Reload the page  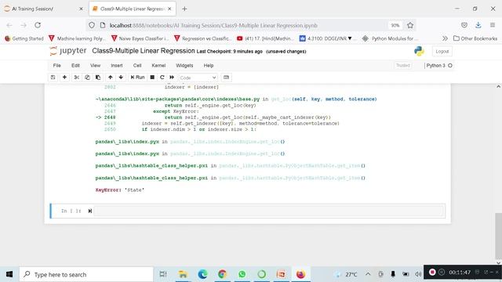coord(38,25)
